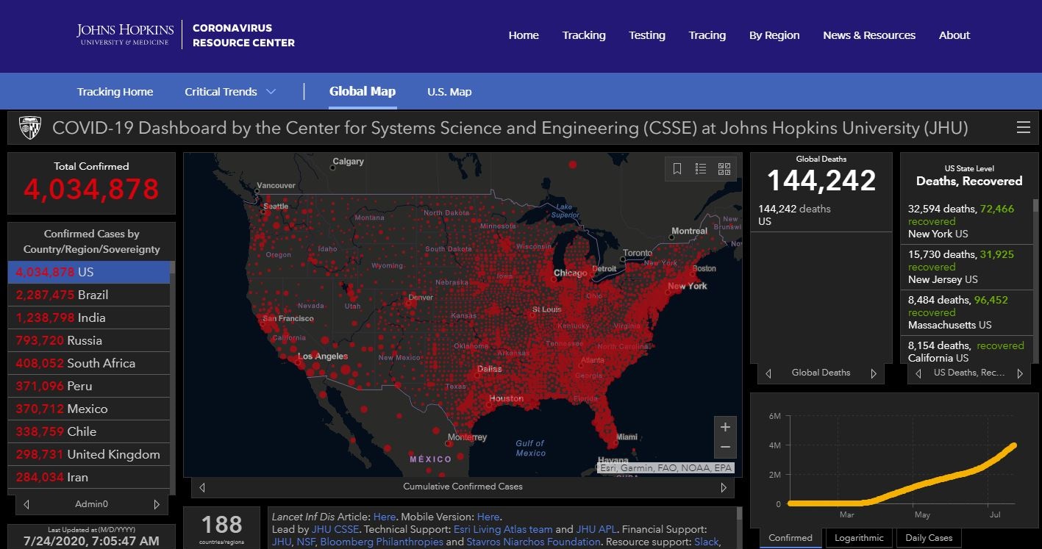The height and width of the screenshot is (549, 1042).
Task: Select the New Jersey US deaths entry
Action: pyautogui.click(x=966, y=267)
